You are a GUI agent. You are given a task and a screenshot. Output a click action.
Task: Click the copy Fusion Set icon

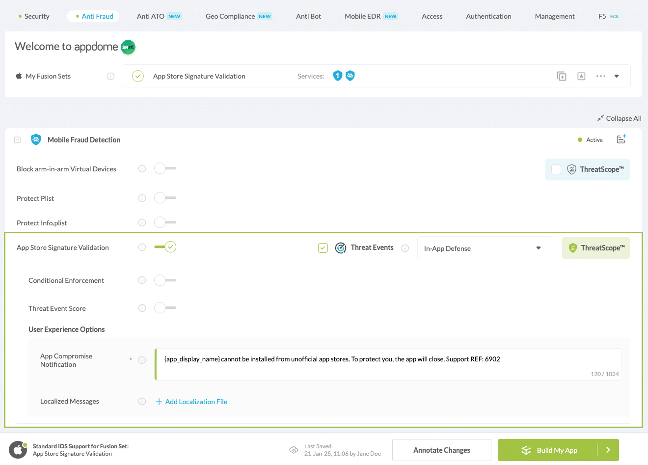point(562,76)
